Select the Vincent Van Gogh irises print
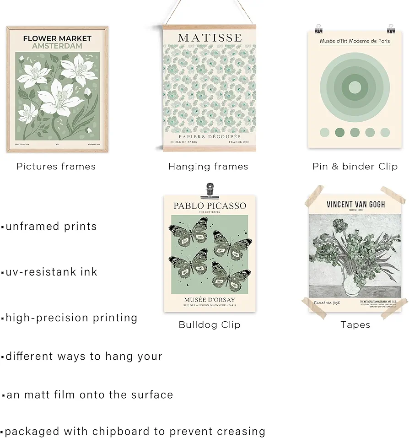This screenshot has width=409, height=438. 355,253
